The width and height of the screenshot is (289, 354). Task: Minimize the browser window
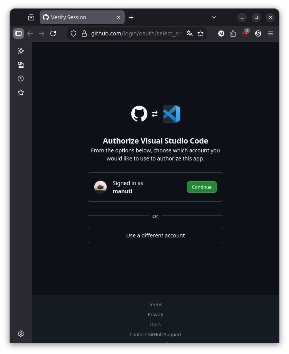click(x=242, y=17)
